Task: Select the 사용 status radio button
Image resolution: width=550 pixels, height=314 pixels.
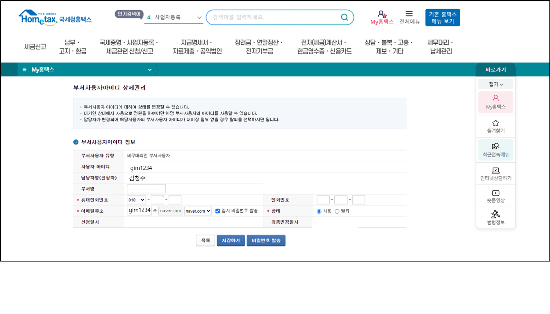Action: pos(319,211)
